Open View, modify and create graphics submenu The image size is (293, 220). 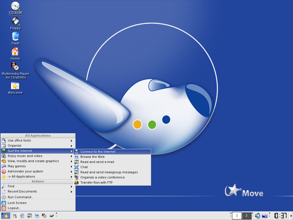pyautogui.click(x=38, y=161)
